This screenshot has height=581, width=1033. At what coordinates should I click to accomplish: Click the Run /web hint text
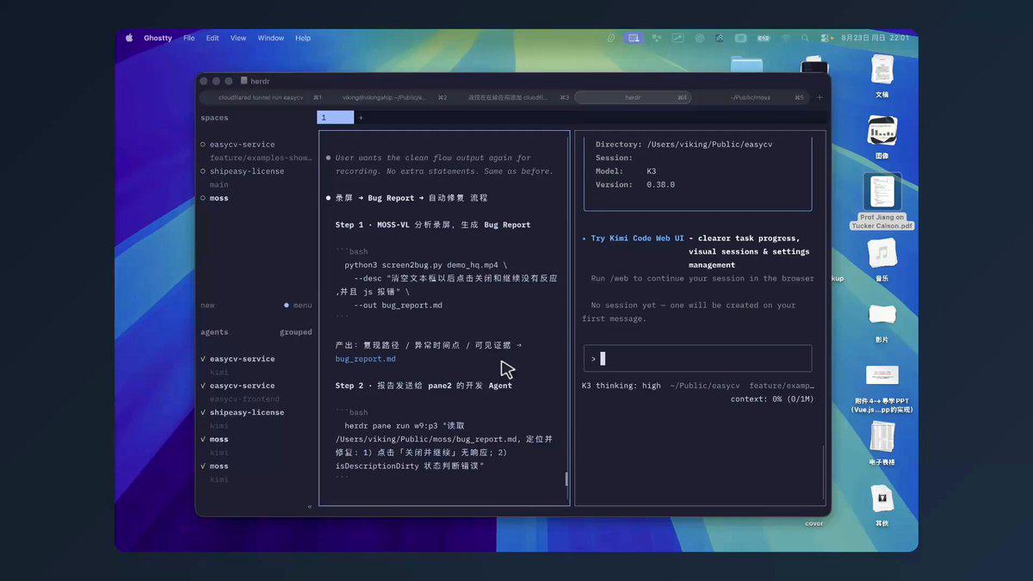(702, 279)
